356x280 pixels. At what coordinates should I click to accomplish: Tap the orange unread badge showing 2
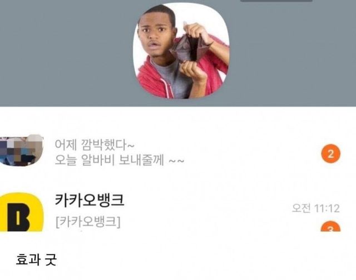pyautogui.click(x=330, y=154)
